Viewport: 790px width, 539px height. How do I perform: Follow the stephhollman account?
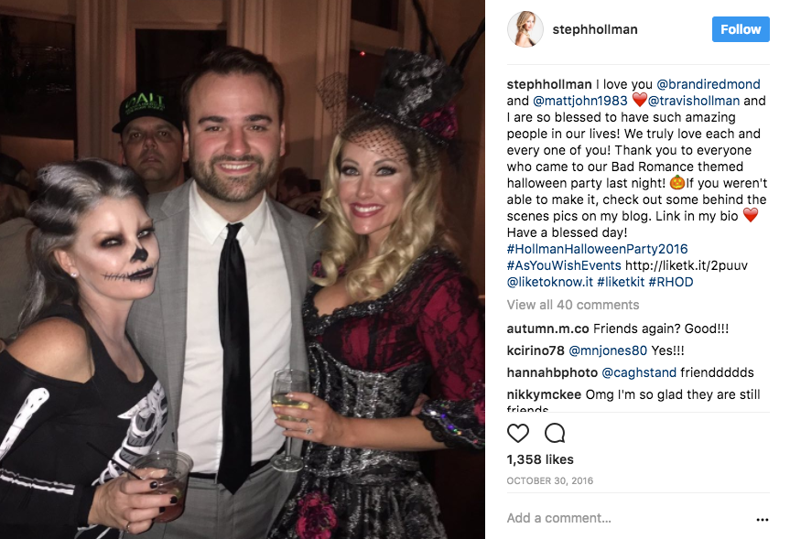point(741,29)
